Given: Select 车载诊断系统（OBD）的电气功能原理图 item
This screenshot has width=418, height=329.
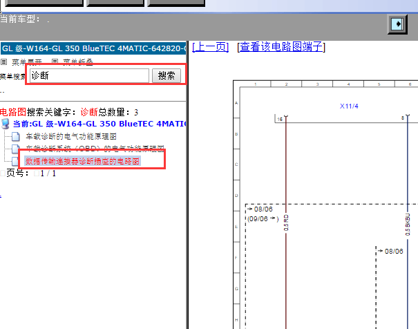Looking at the screenshot, I should pos(95,148).
